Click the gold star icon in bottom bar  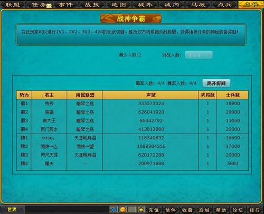click(141, 210)
